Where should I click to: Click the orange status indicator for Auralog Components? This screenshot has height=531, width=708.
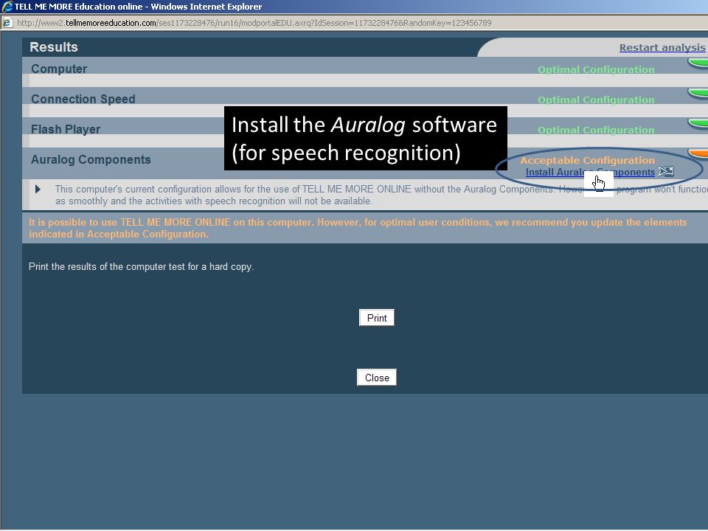(x=698, y=154)
